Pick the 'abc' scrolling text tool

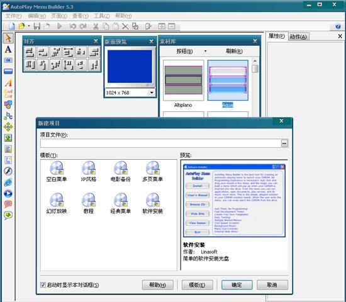[8, 116]
